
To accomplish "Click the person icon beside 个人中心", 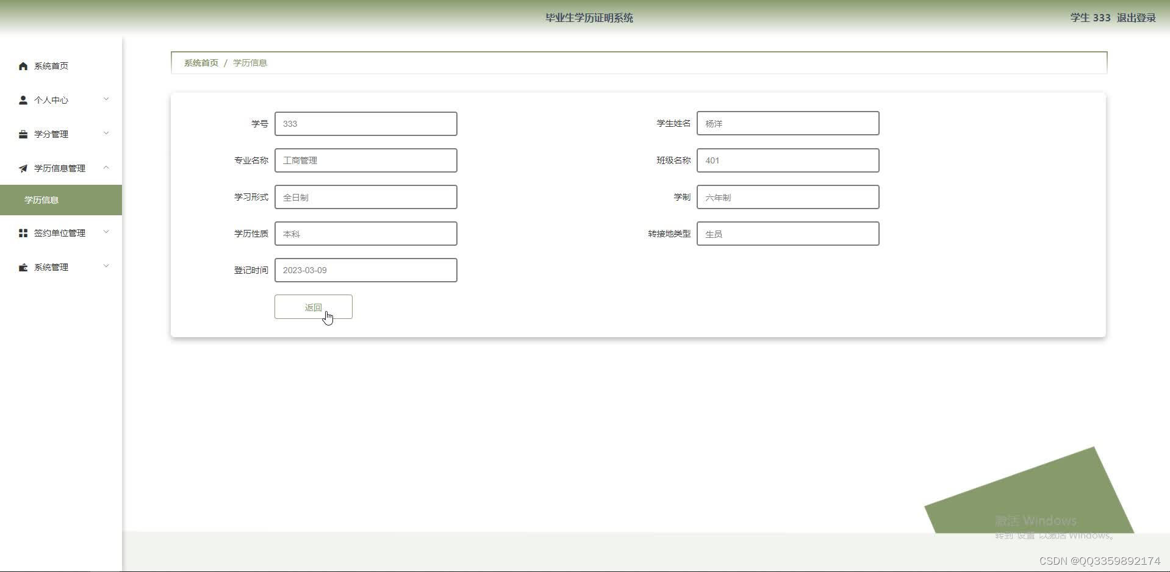I will pos(23,100).
